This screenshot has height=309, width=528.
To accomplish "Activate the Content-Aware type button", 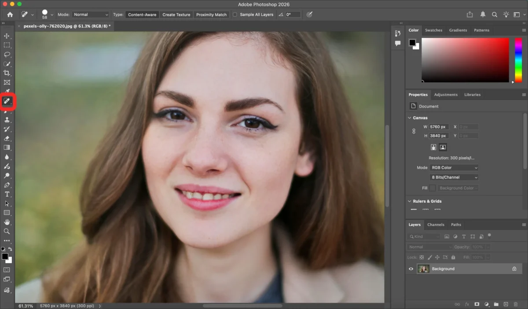I will coord(142,14).
